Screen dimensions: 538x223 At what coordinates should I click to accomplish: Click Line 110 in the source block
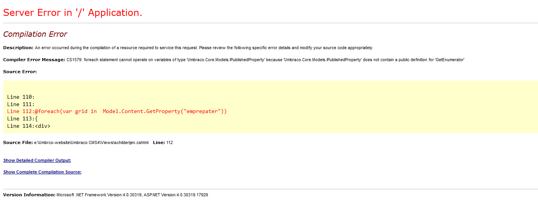click(x=21, y=97)
